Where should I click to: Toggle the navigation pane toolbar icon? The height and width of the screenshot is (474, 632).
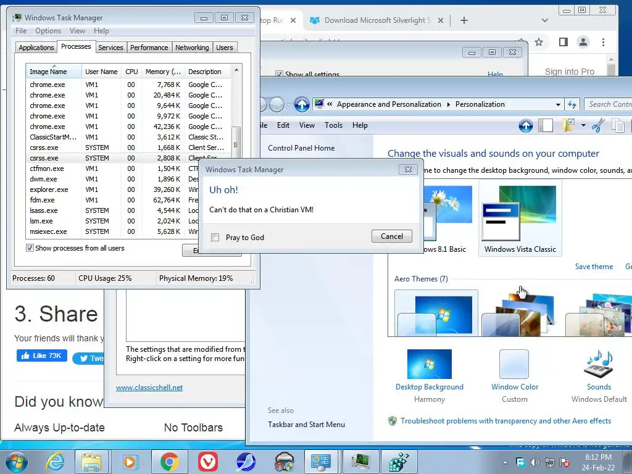pyautogui.click(x=546, y=125)
